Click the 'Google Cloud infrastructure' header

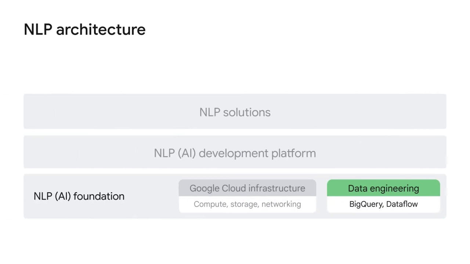247,188
